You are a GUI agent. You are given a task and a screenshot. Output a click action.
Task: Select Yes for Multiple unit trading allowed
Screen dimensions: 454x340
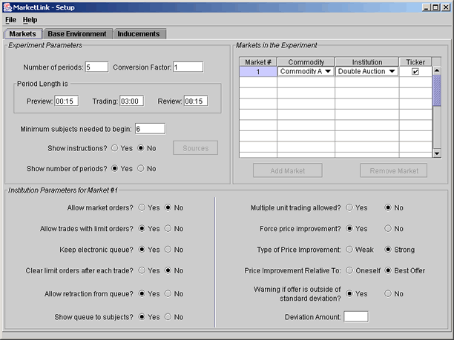tap(349, 207)
